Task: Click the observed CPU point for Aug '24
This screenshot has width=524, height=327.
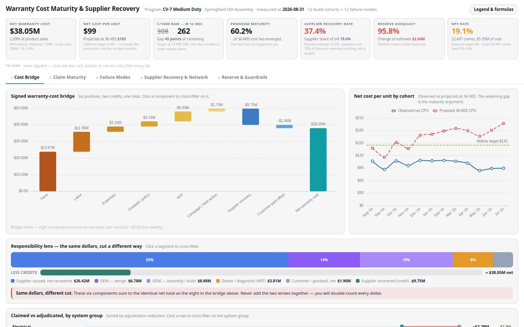Action: (x=372, y=161)
